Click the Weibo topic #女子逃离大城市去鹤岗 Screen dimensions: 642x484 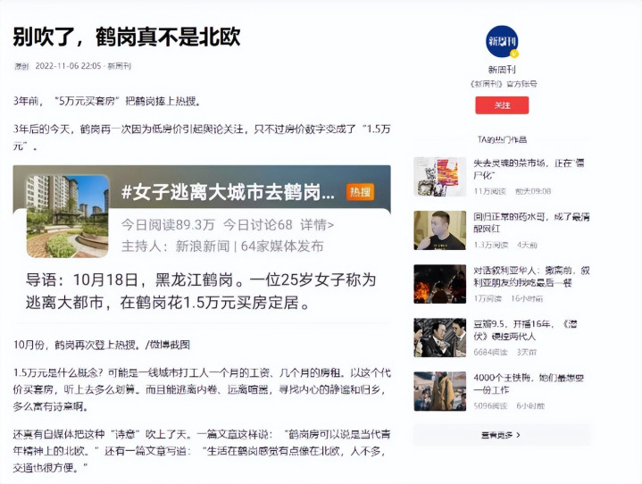pyautogui.click(x=228, y=192)
